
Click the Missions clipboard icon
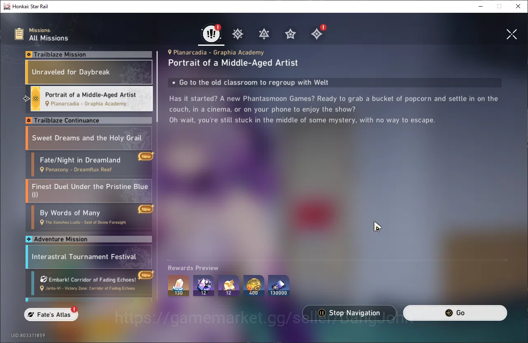click(19, 34)
